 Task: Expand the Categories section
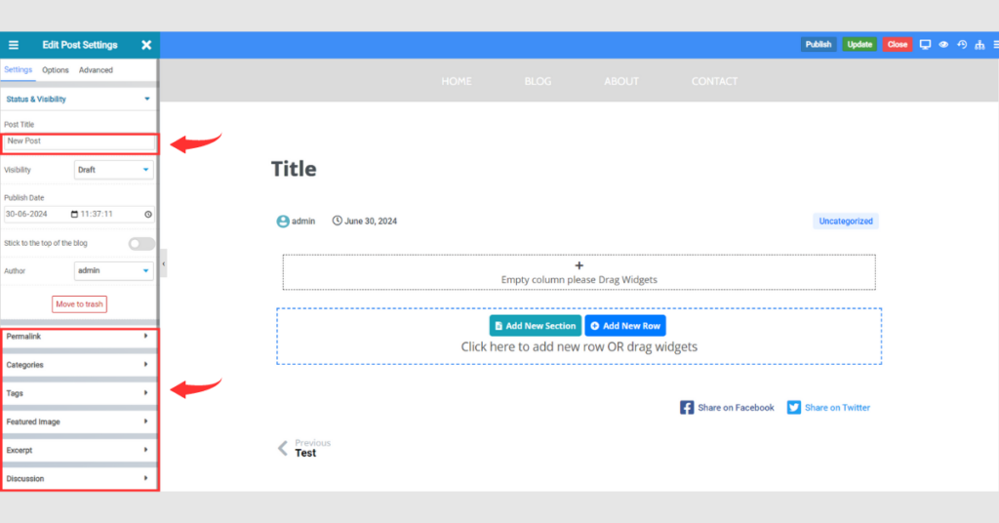[79, 365]
